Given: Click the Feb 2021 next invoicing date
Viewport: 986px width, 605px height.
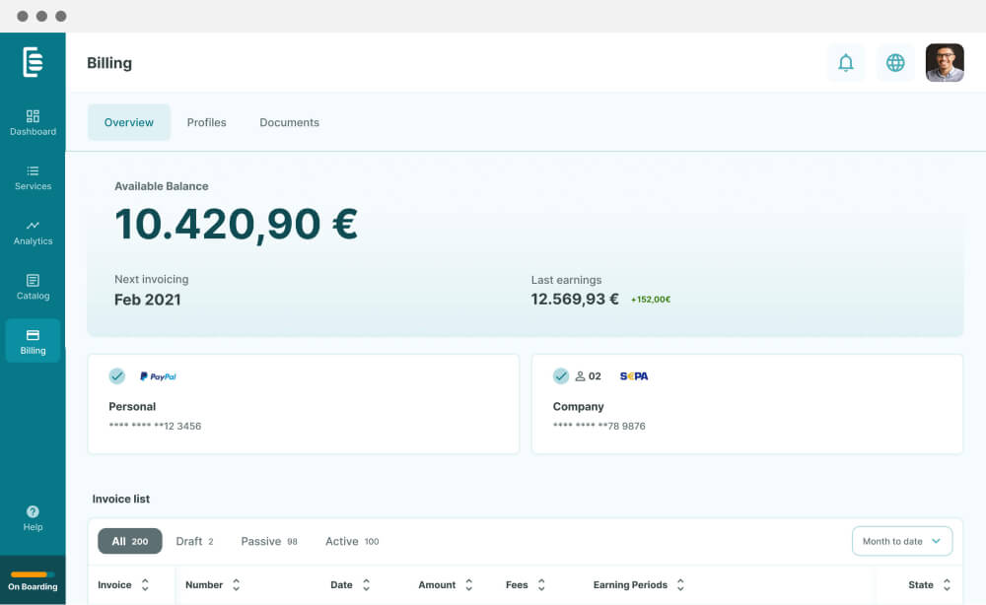Looking at the screenshot, I should click(148, 300).
